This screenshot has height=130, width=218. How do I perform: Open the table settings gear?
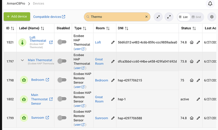(212, 17)
